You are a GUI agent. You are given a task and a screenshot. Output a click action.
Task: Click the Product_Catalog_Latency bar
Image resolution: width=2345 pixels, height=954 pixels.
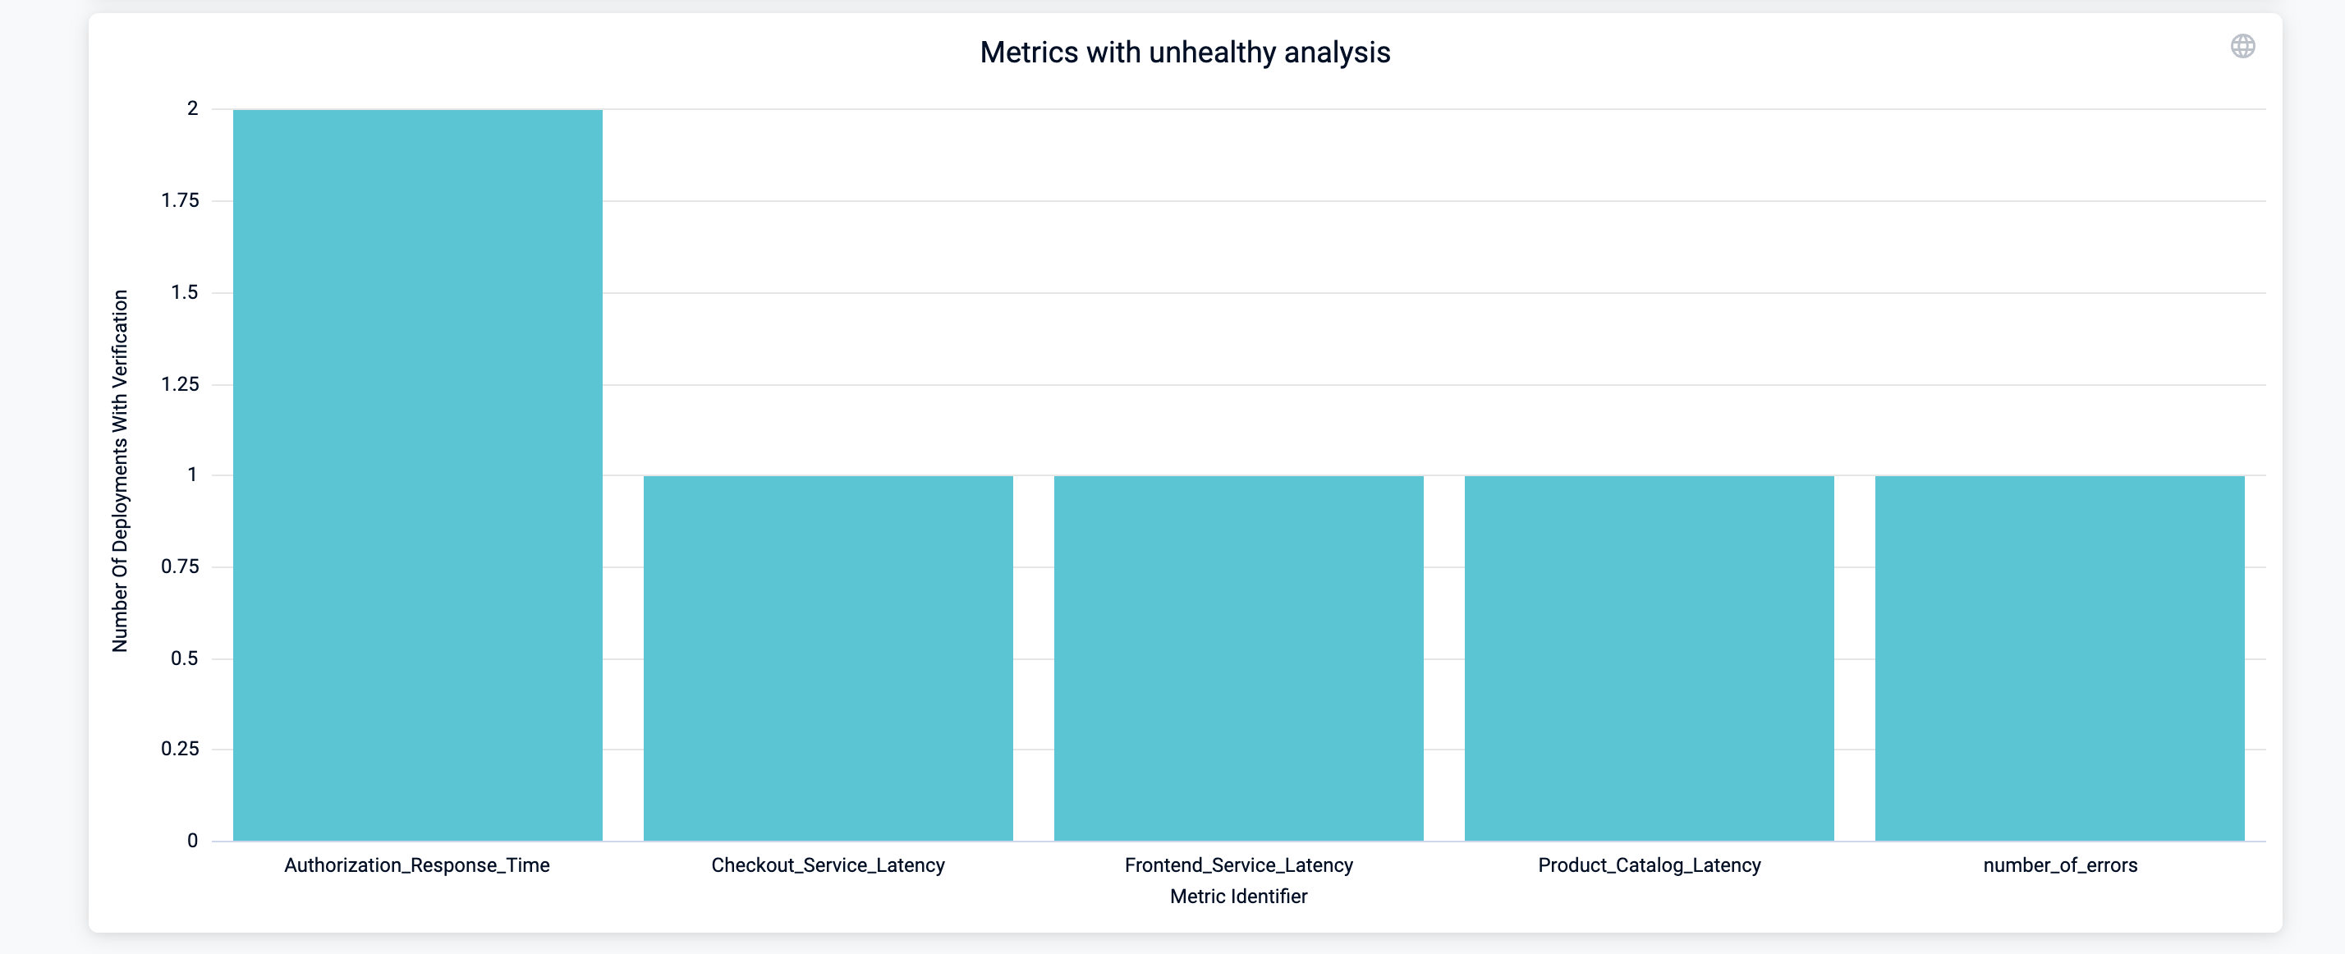tap(1649, 658)
